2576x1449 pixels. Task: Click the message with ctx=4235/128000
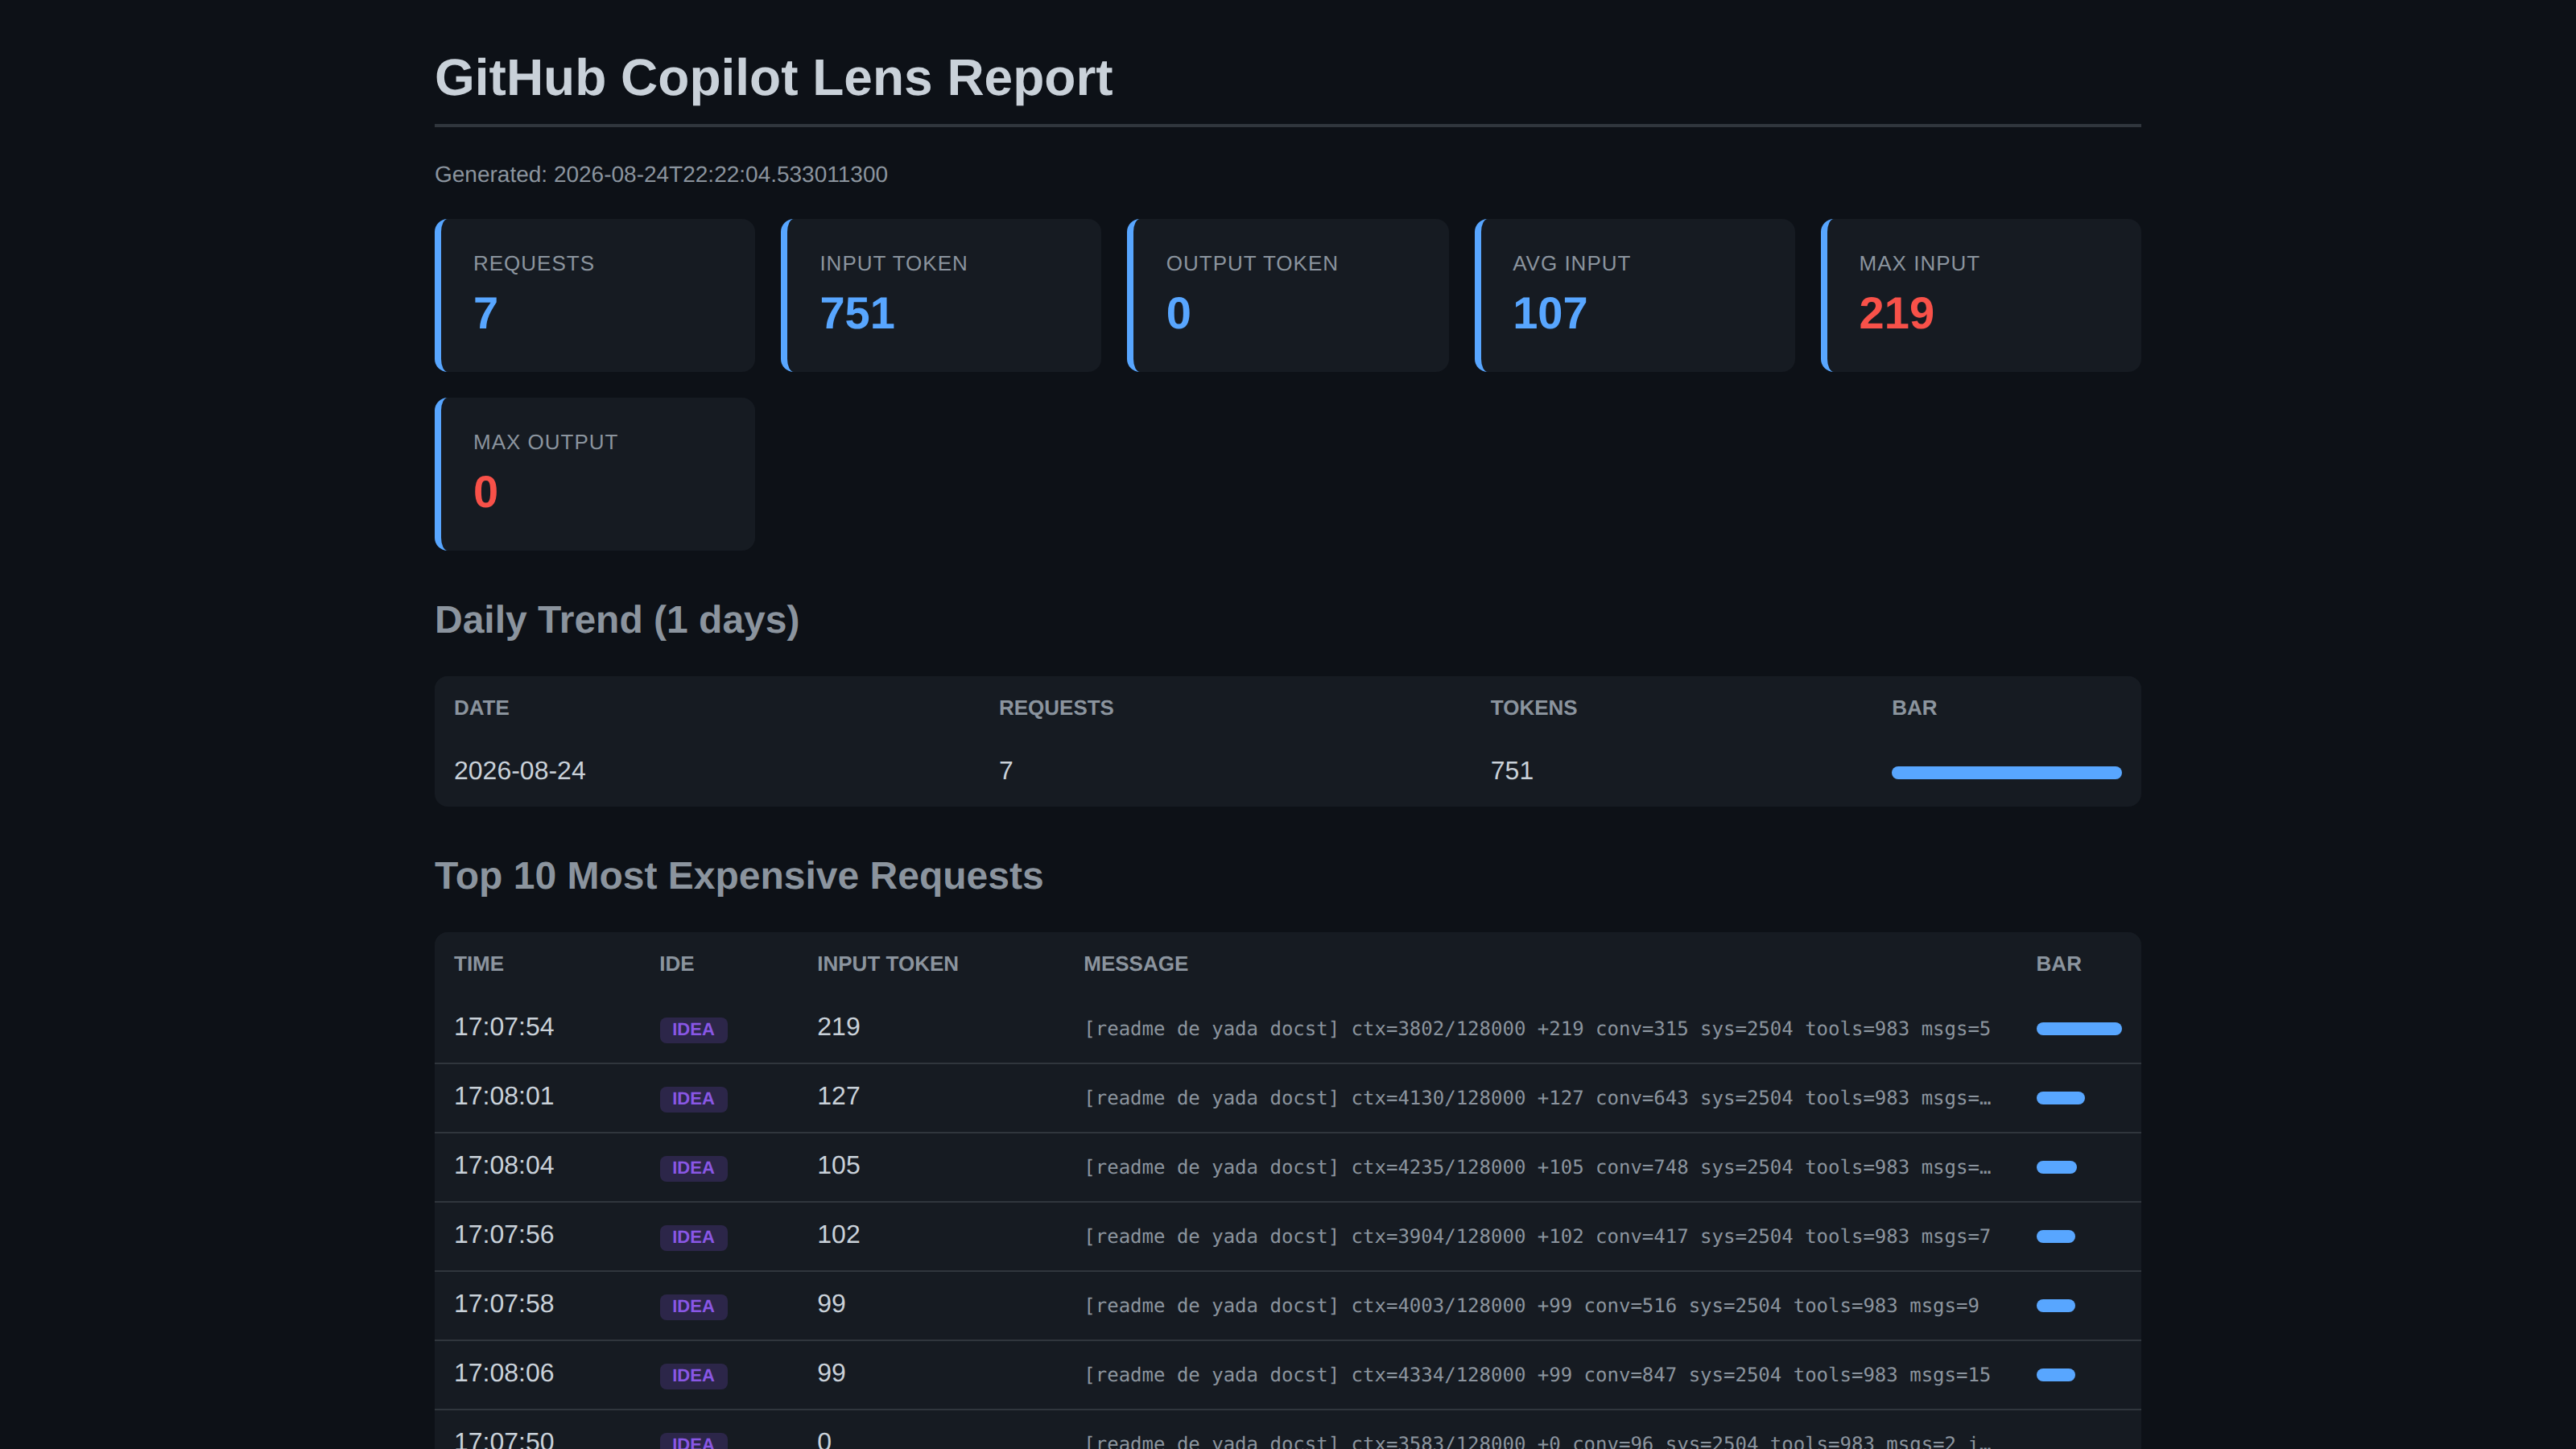1537,1167
